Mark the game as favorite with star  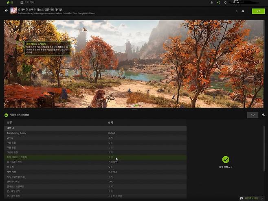click(237, 11)
